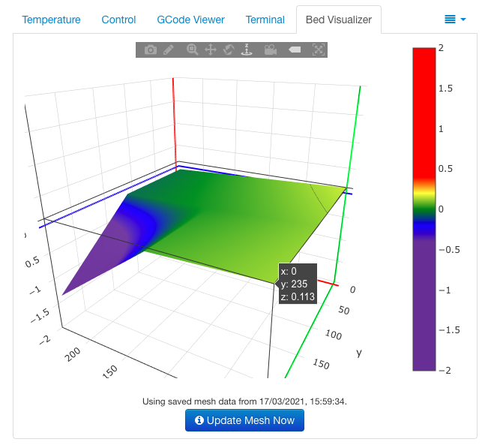494x448 pixels.
Task: Click the expand-arrows icon in plot toolbar
Action: click(319, 50)
